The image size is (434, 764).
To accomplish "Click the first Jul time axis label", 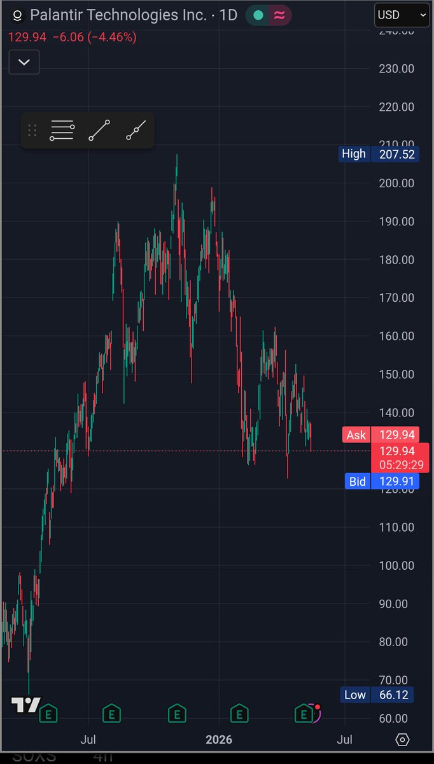I will [88, 740].
